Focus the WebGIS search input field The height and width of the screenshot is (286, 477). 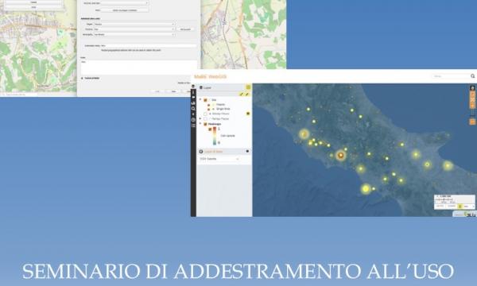pos(451,76)
